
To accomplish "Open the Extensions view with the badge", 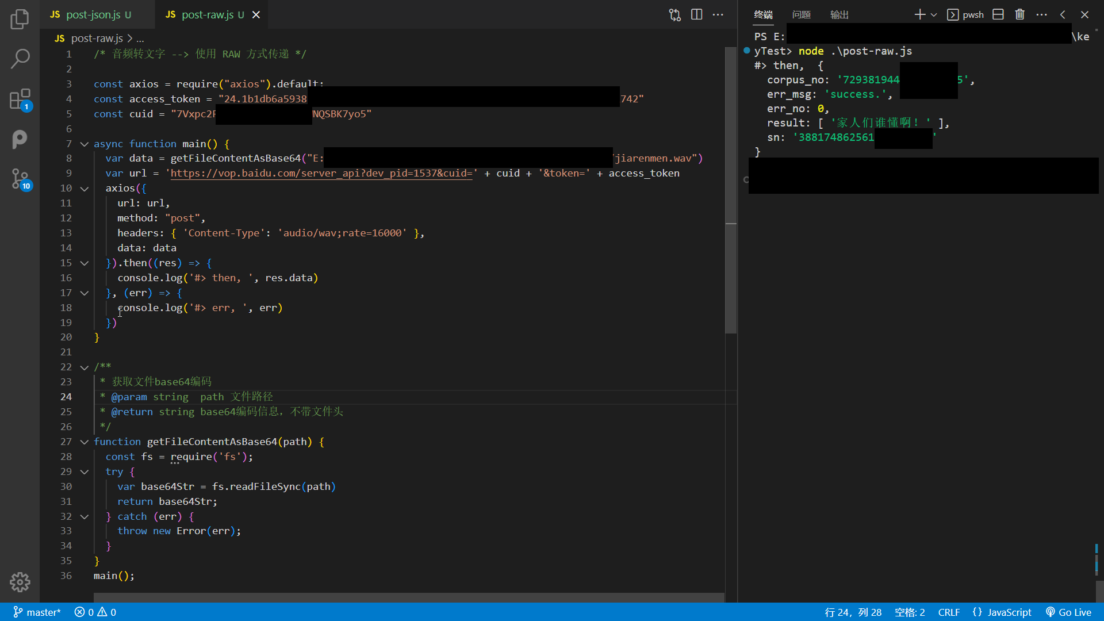I will tap(20, 99).
